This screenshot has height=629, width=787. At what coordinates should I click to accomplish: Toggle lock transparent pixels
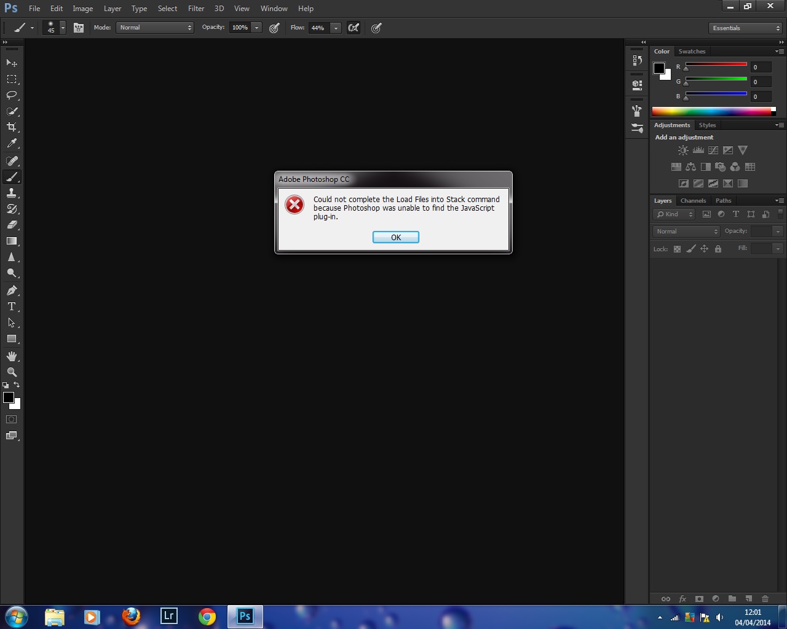677,249
